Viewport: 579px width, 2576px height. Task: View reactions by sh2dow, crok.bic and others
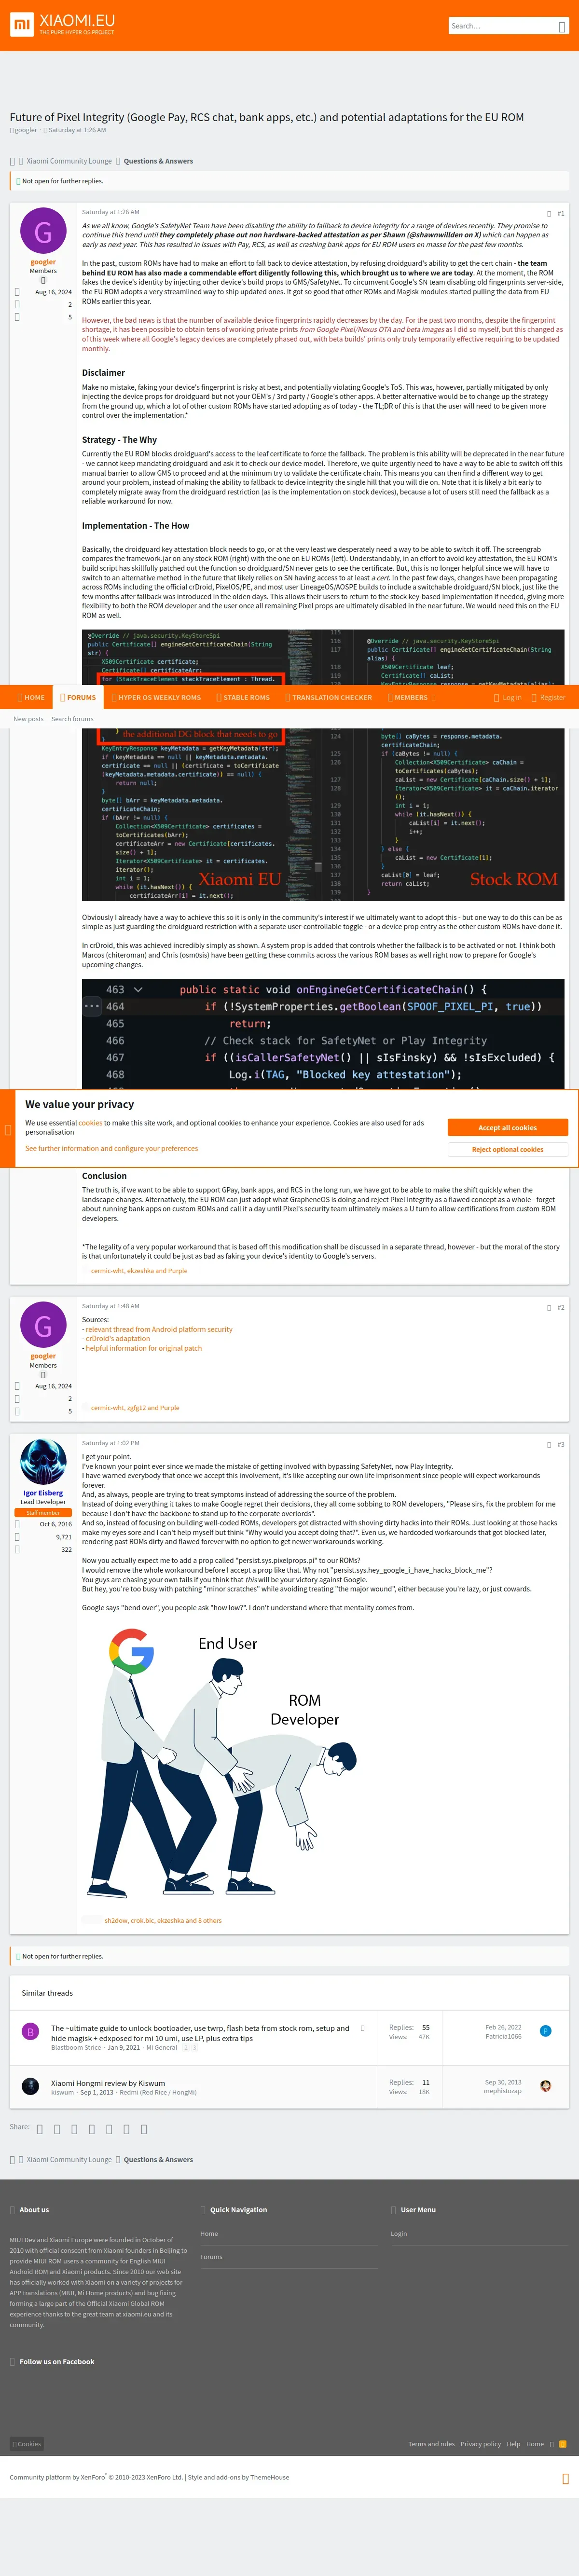click(x=163, y=1920)
